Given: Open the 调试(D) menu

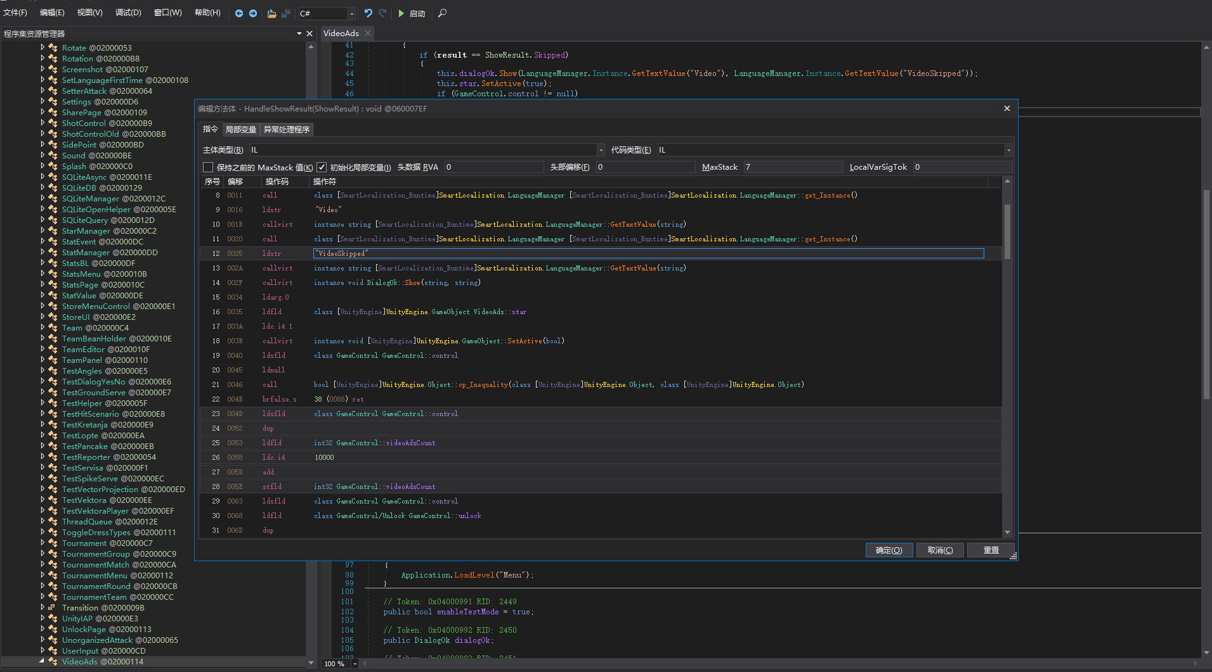Looking at the screenshot, I should point(128,13).
